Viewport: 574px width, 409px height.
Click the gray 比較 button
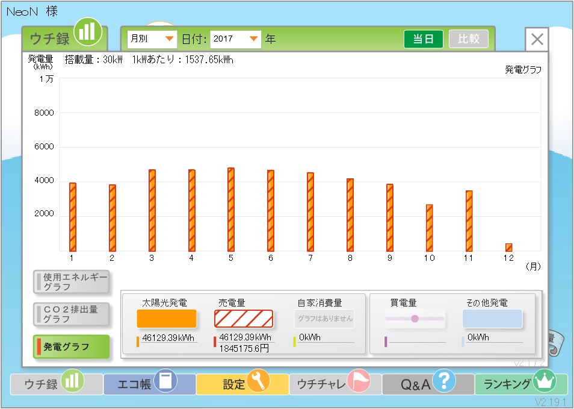tap(469, 39)
